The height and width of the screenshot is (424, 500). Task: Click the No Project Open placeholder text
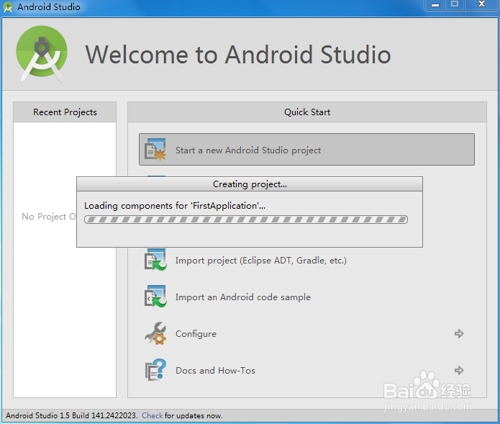49,217
